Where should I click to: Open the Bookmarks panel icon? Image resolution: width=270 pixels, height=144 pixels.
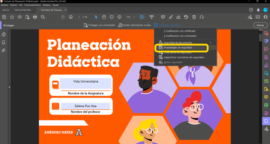[x=4, y=42]
